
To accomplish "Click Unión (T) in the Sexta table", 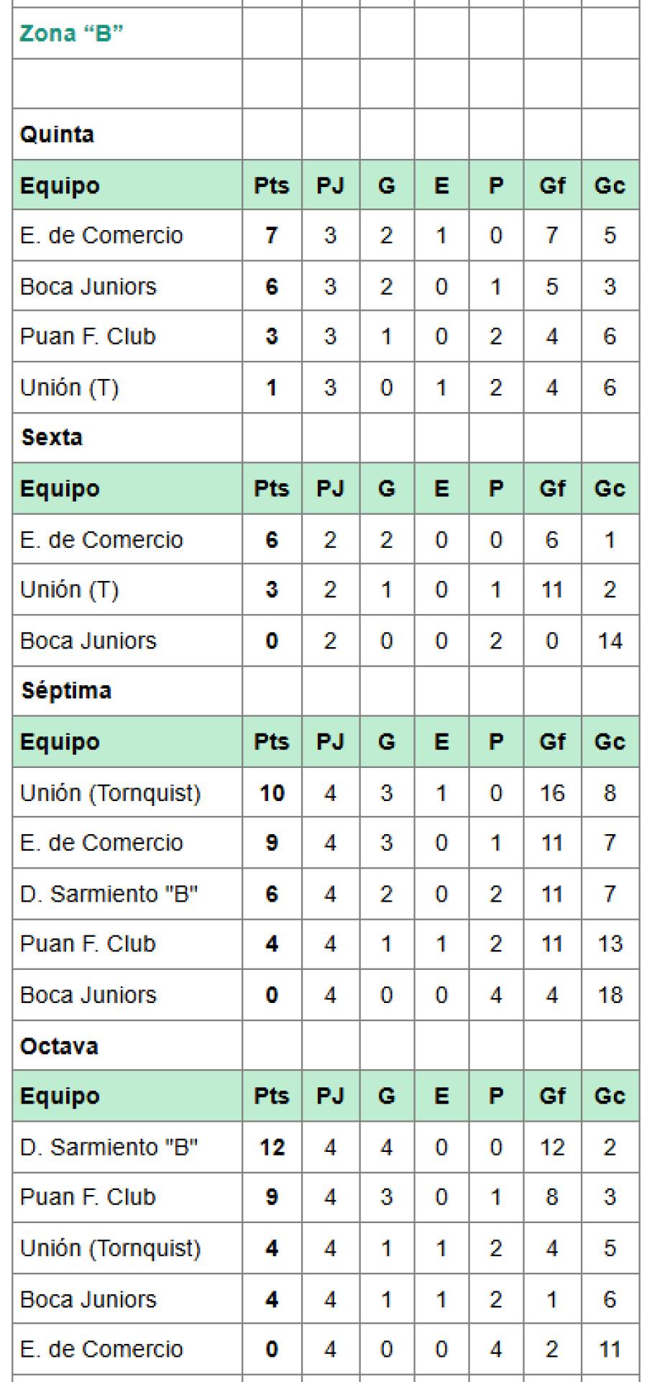I will click(x=69, y=590).
